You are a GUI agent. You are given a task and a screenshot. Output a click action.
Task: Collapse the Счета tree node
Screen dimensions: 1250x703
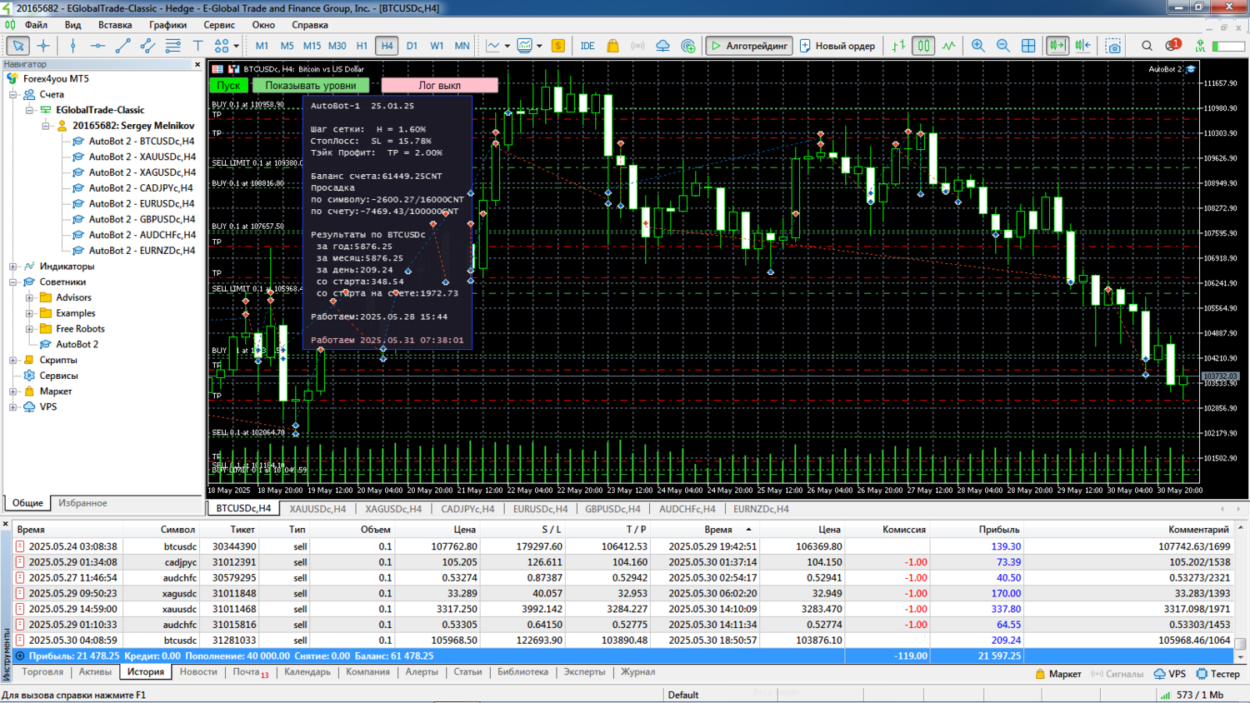click(13, 94)
